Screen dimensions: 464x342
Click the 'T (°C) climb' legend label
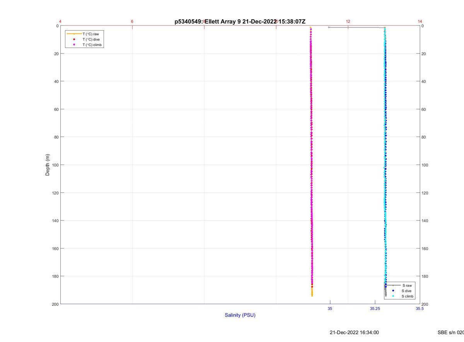(92, 45)
